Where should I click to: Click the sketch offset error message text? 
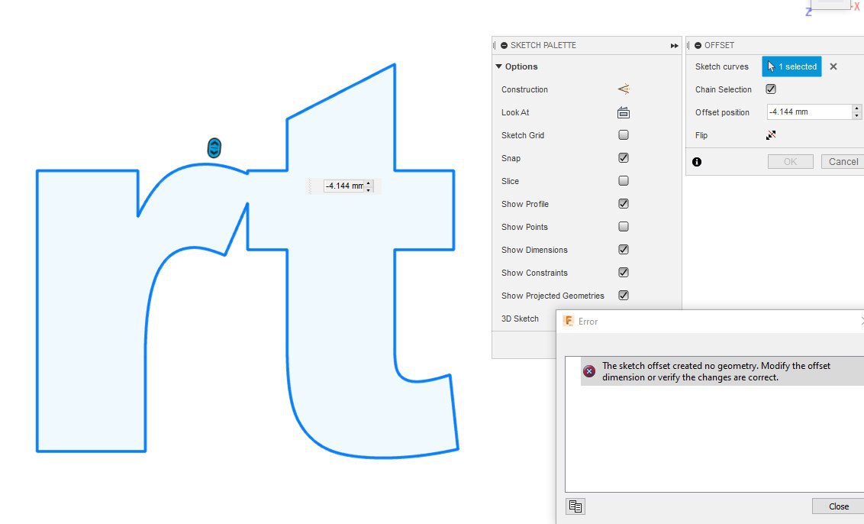coord(717,371)
